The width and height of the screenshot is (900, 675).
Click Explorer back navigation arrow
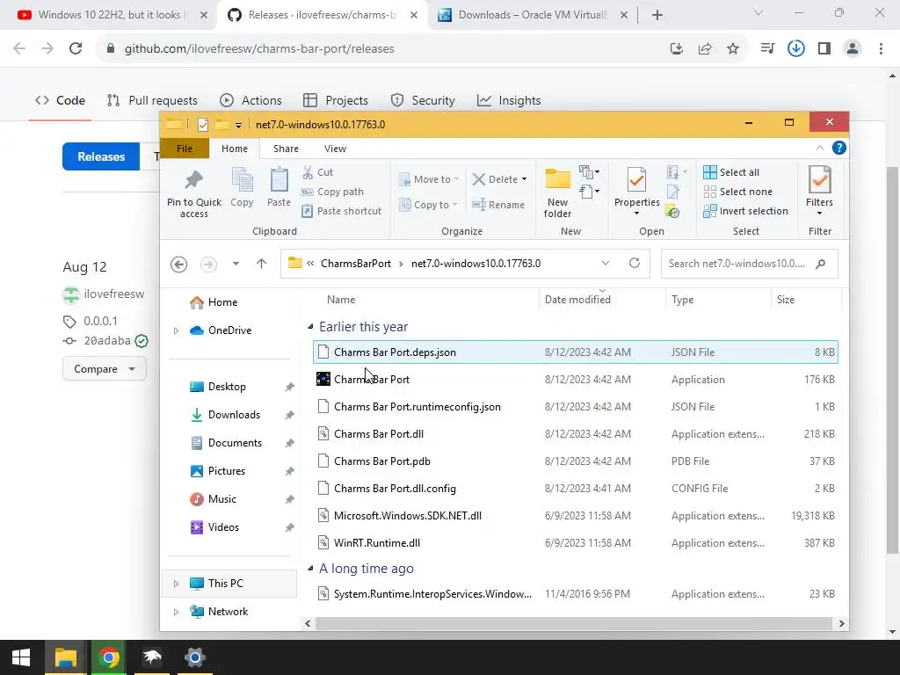pyautogui.click(x=179, y=264)
